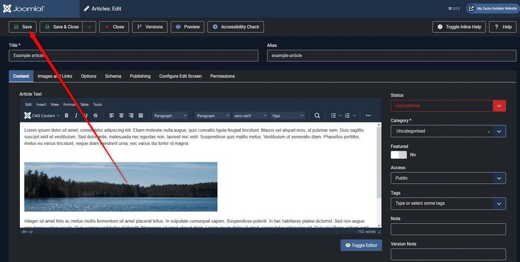
Task: Toggle italic formatting
Action: coord(76,116)
